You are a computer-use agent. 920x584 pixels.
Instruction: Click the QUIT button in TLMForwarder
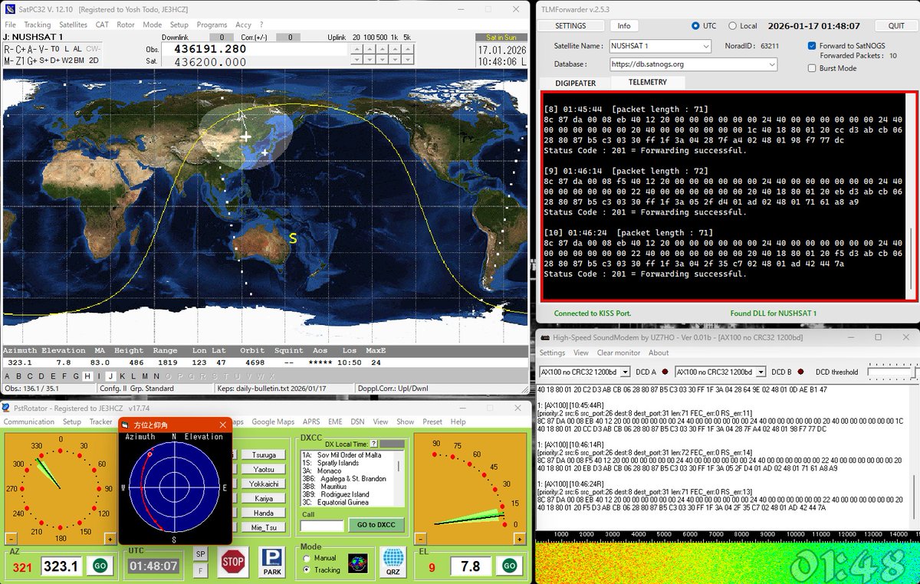click(895, 25)
